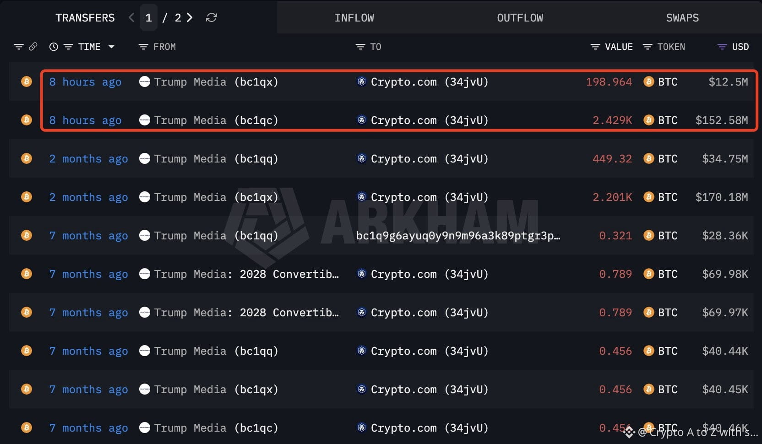Open Crypto.com (34jvU) in $69.97K row
Image resolution: width=762 pixels, height=444 pixels.
(x=430, y=313)
